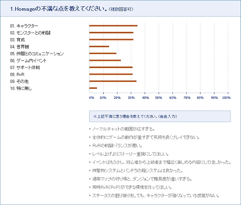Image resolution: width=241 pixels, height=205 pixels.
Task: Click the 100% axis label
Action: point(227,97)
